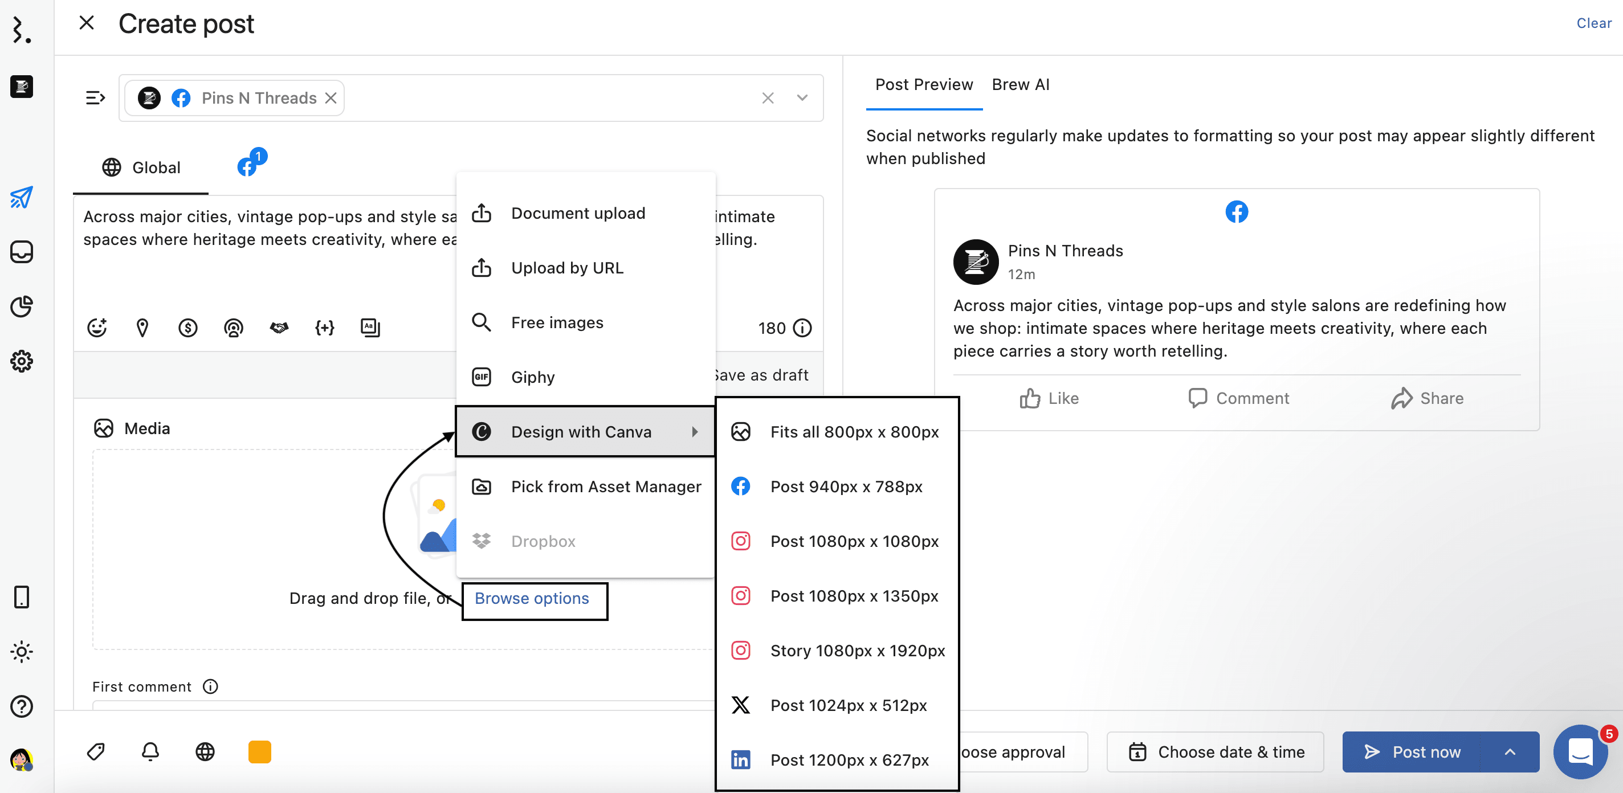This screenshot has height=793, width=1623.
Task: Click the emoji picker icon
Action: click(96, 328)
